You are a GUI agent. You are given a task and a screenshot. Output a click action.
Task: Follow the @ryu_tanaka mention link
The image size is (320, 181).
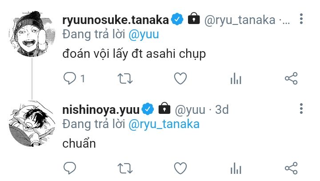tap(164, 124)
